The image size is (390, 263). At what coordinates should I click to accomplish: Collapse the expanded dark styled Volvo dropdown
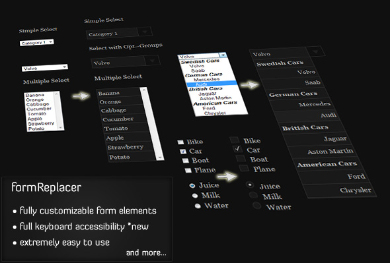coord(315,51)
